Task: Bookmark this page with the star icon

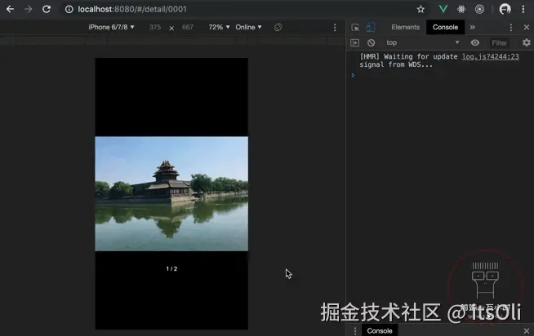Action: coord(421,9)
